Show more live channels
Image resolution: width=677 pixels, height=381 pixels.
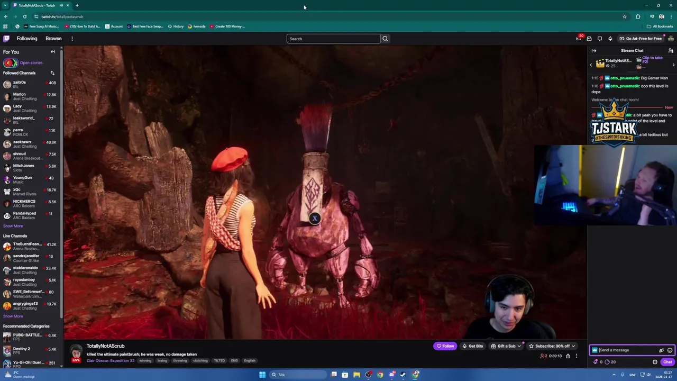[x=13, y=316]
